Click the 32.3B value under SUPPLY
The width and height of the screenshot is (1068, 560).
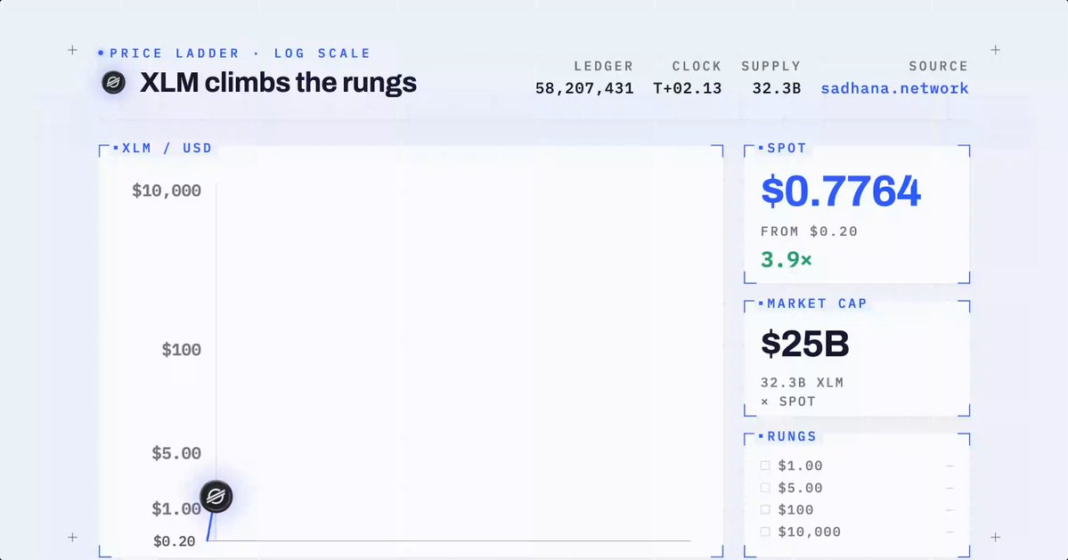(x=777, y=88)
